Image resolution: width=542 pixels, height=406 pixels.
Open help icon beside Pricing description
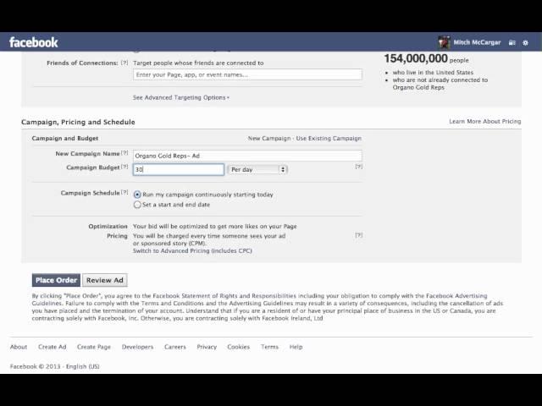point(359,235)
